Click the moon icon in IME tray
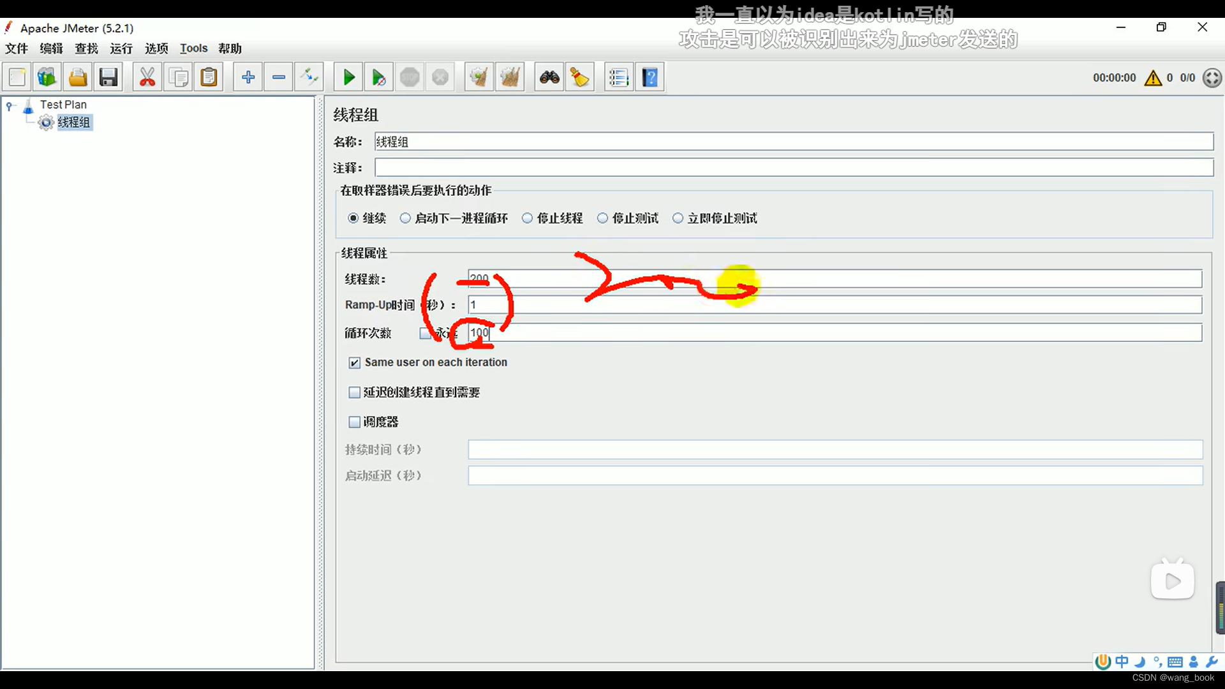The height and width of the screenshot is (689, 1225). (1140, 662)
